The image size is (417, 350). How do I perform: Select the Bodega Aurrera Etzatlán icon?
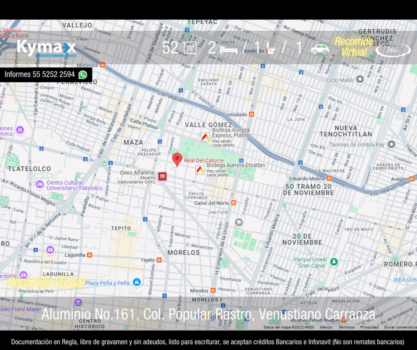pos(200,170)
